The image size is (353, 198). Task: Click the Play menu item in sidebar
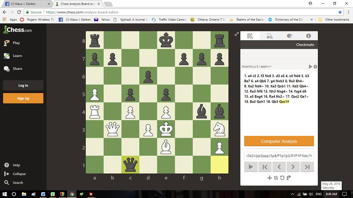(x=16, y=43)
